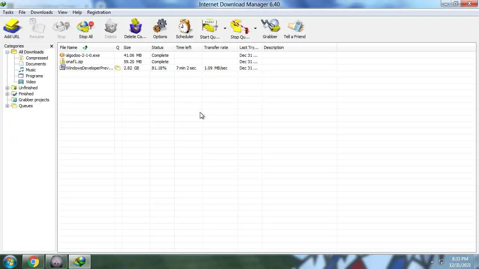Click the Delete toolbar icon
The width and height of the screenshot is (479, 269).
pyautogui.click(x=110, y=29)
